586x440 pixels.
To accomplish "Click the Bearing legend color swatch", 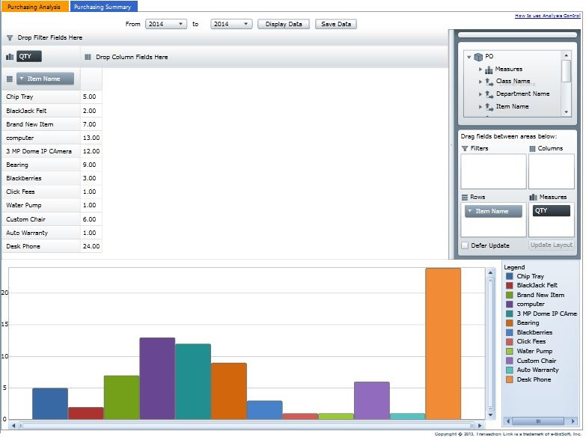I will [509, 323].
